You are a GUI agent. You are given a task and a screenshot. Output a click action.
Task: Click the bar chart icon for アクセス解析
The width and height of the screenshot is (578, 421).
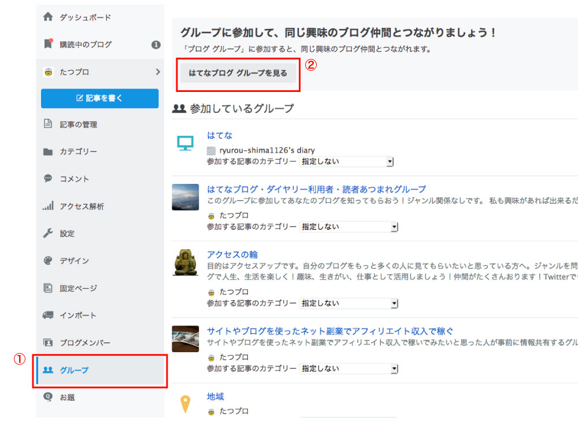[x=48, y=206]
